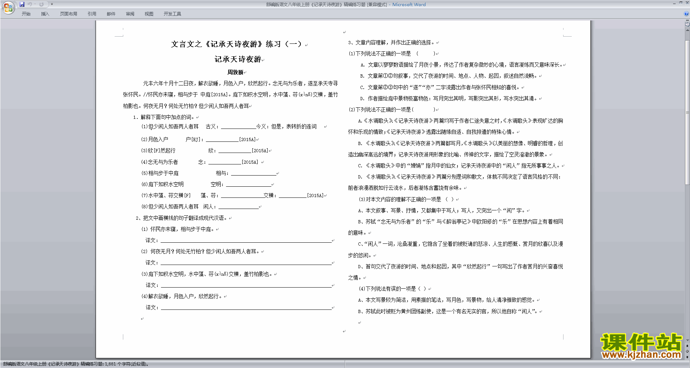Screen dimensions: 690x368
Task: Click 译文 line under 解衣欲睡
Action: click(246, 307)
